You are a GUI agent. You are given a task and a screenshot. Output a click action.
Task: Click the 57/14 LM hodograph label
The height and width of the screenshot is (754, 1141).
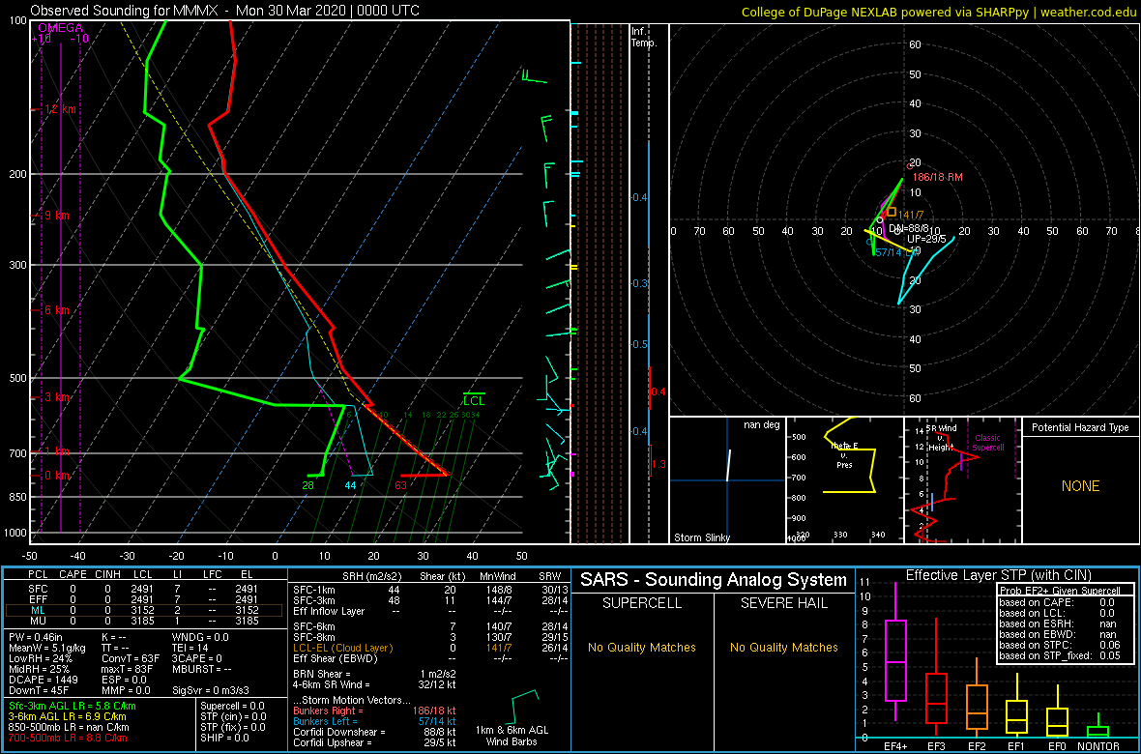point(897,252)
